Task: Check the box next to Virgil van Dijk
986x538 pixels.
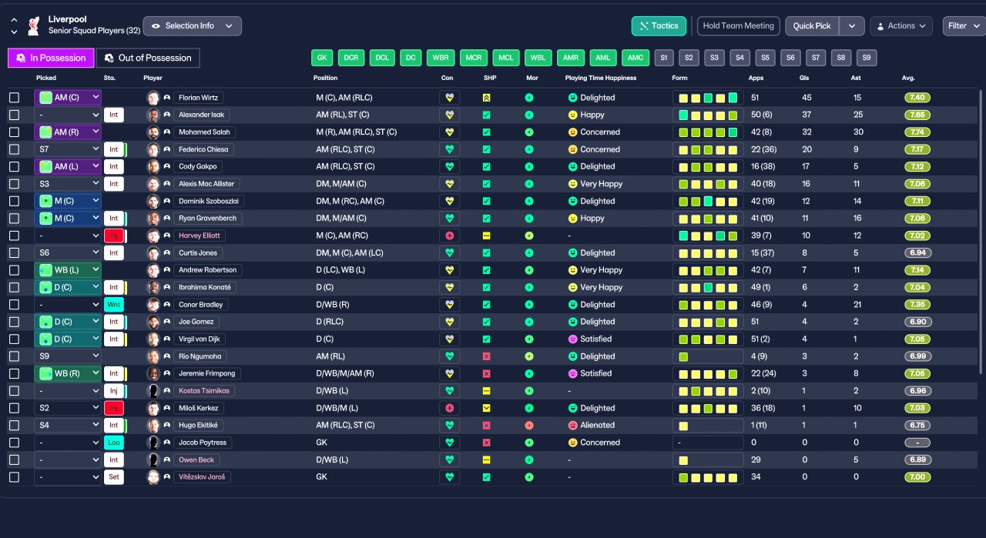Action: (x=14, y=339)
